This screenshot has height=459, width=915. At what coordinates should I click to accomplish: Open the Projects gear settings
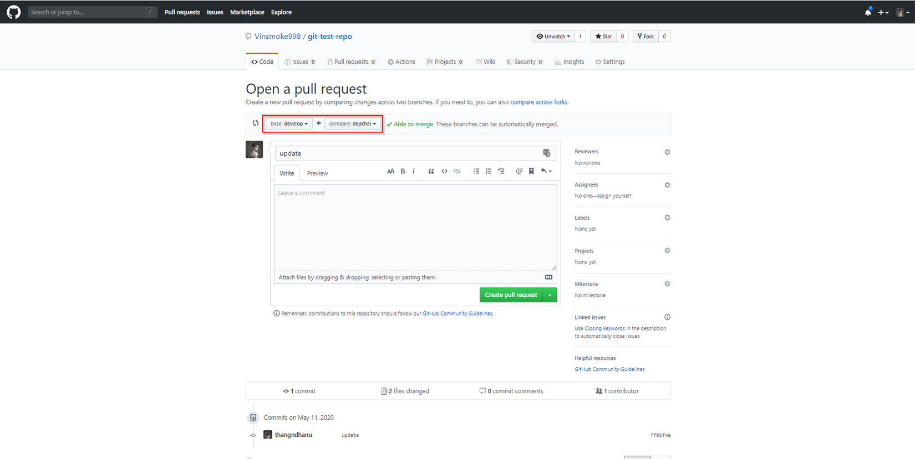[667, 251]
